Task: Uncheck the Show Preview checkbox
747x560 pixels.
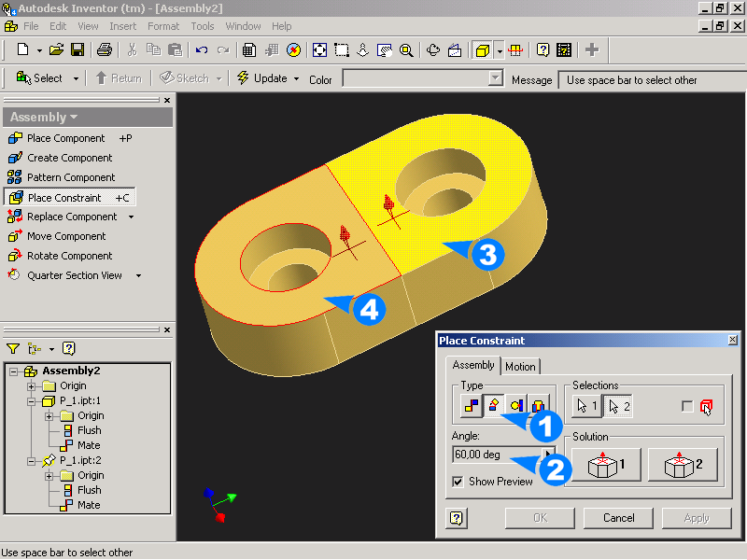Action: pyautogui.click(x=458, y=482)
